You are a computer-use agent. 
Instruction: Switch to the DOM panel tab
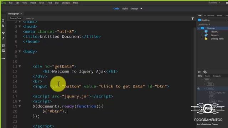click(x=200, y=76)
